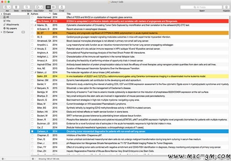Click the vertical scrollbar of reference list
The image size is (231, 161).
tap(230, 27)
